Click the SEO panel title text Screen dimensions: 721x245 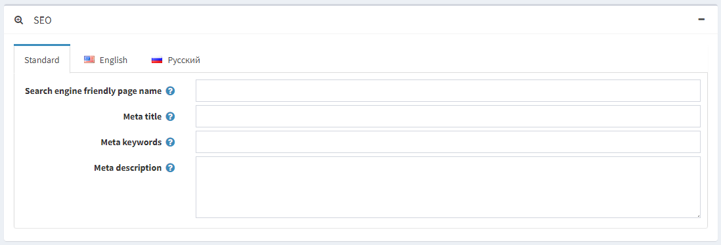[x=42, y=20]
